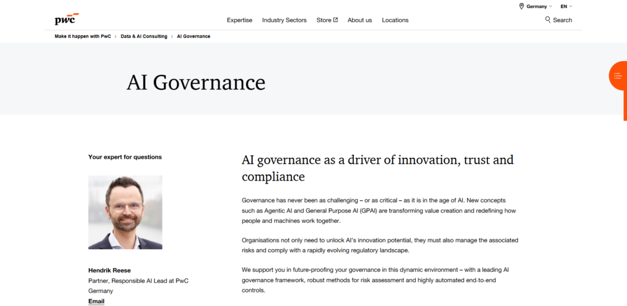Viewport: 627px width, 306px height.
Task: Click the Search label in header
Action: [563, 20]
